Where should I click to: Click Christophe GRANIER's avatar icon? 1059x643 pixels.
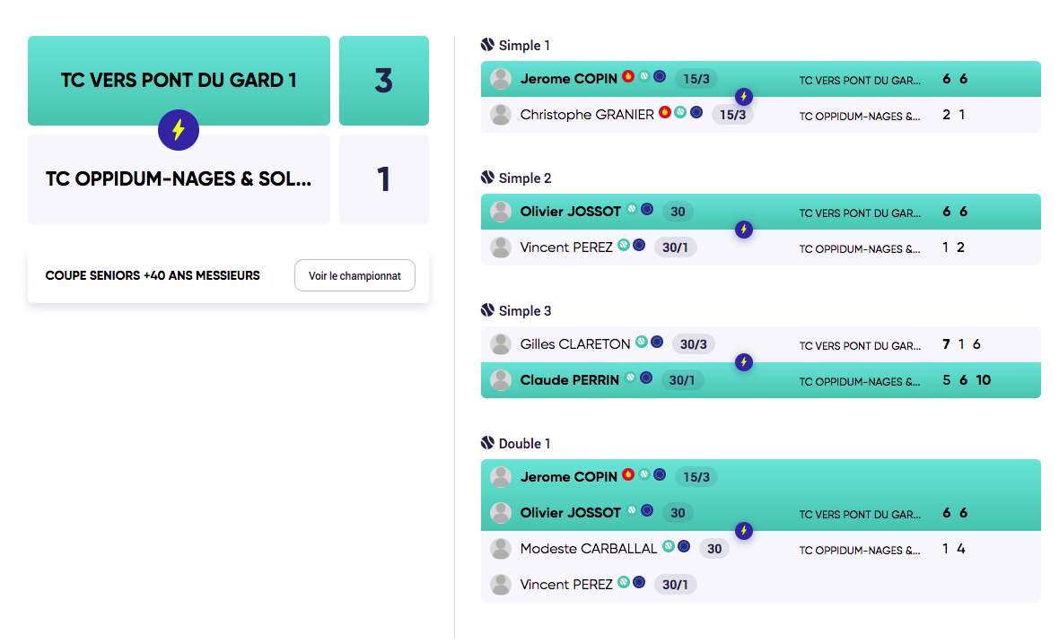coord(501,115)
